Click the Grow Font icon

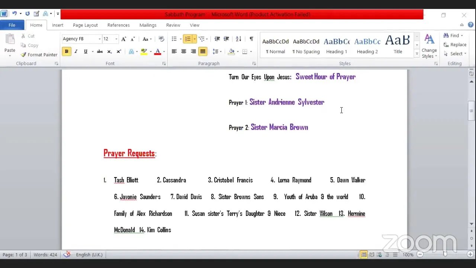pos(124,39)
